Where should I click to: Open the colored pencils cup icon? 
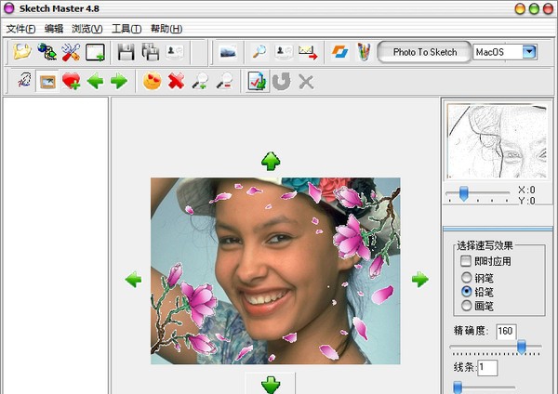[x=364, y=52]
